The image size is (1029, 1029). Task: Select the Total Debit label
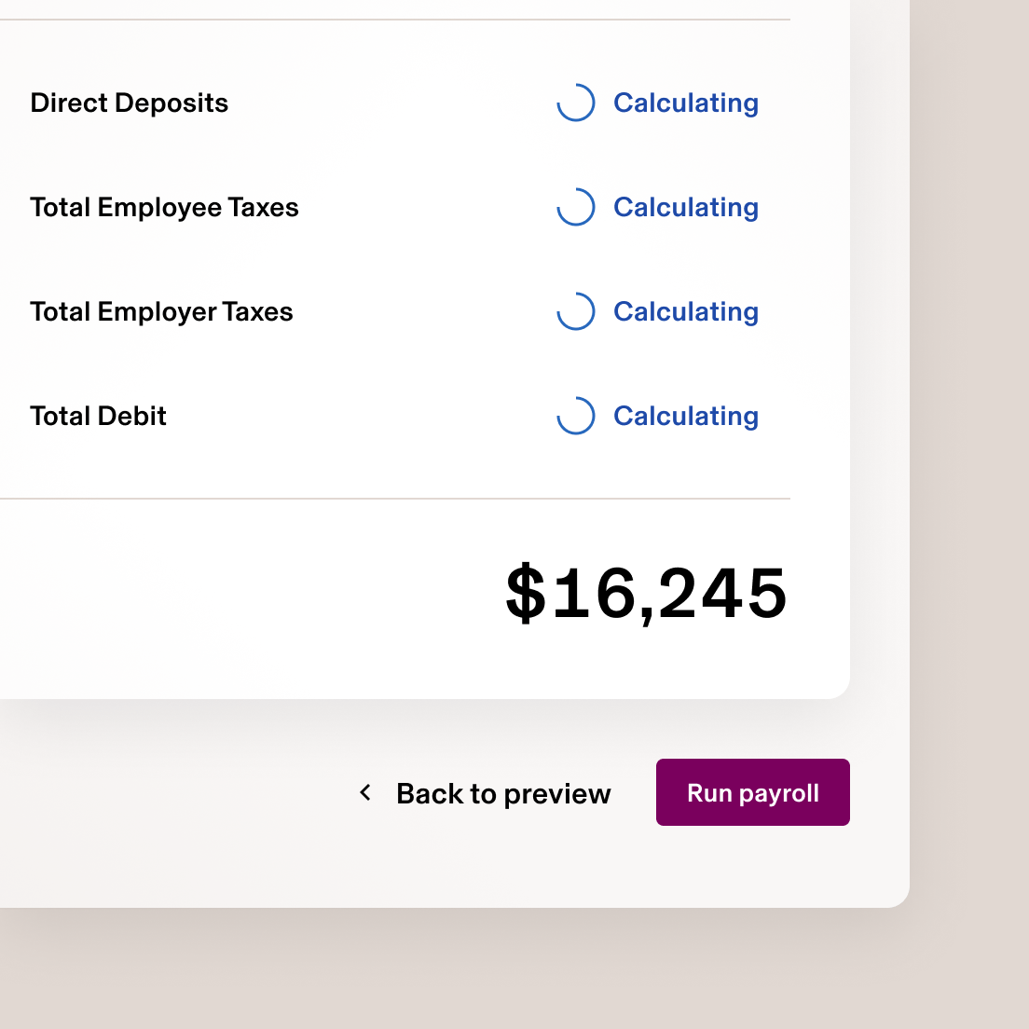click(99, 417)
